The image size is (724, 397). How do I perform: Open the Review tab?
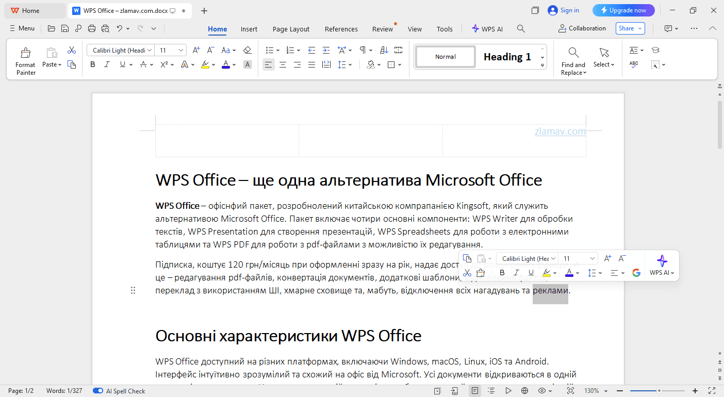(383, 29)
